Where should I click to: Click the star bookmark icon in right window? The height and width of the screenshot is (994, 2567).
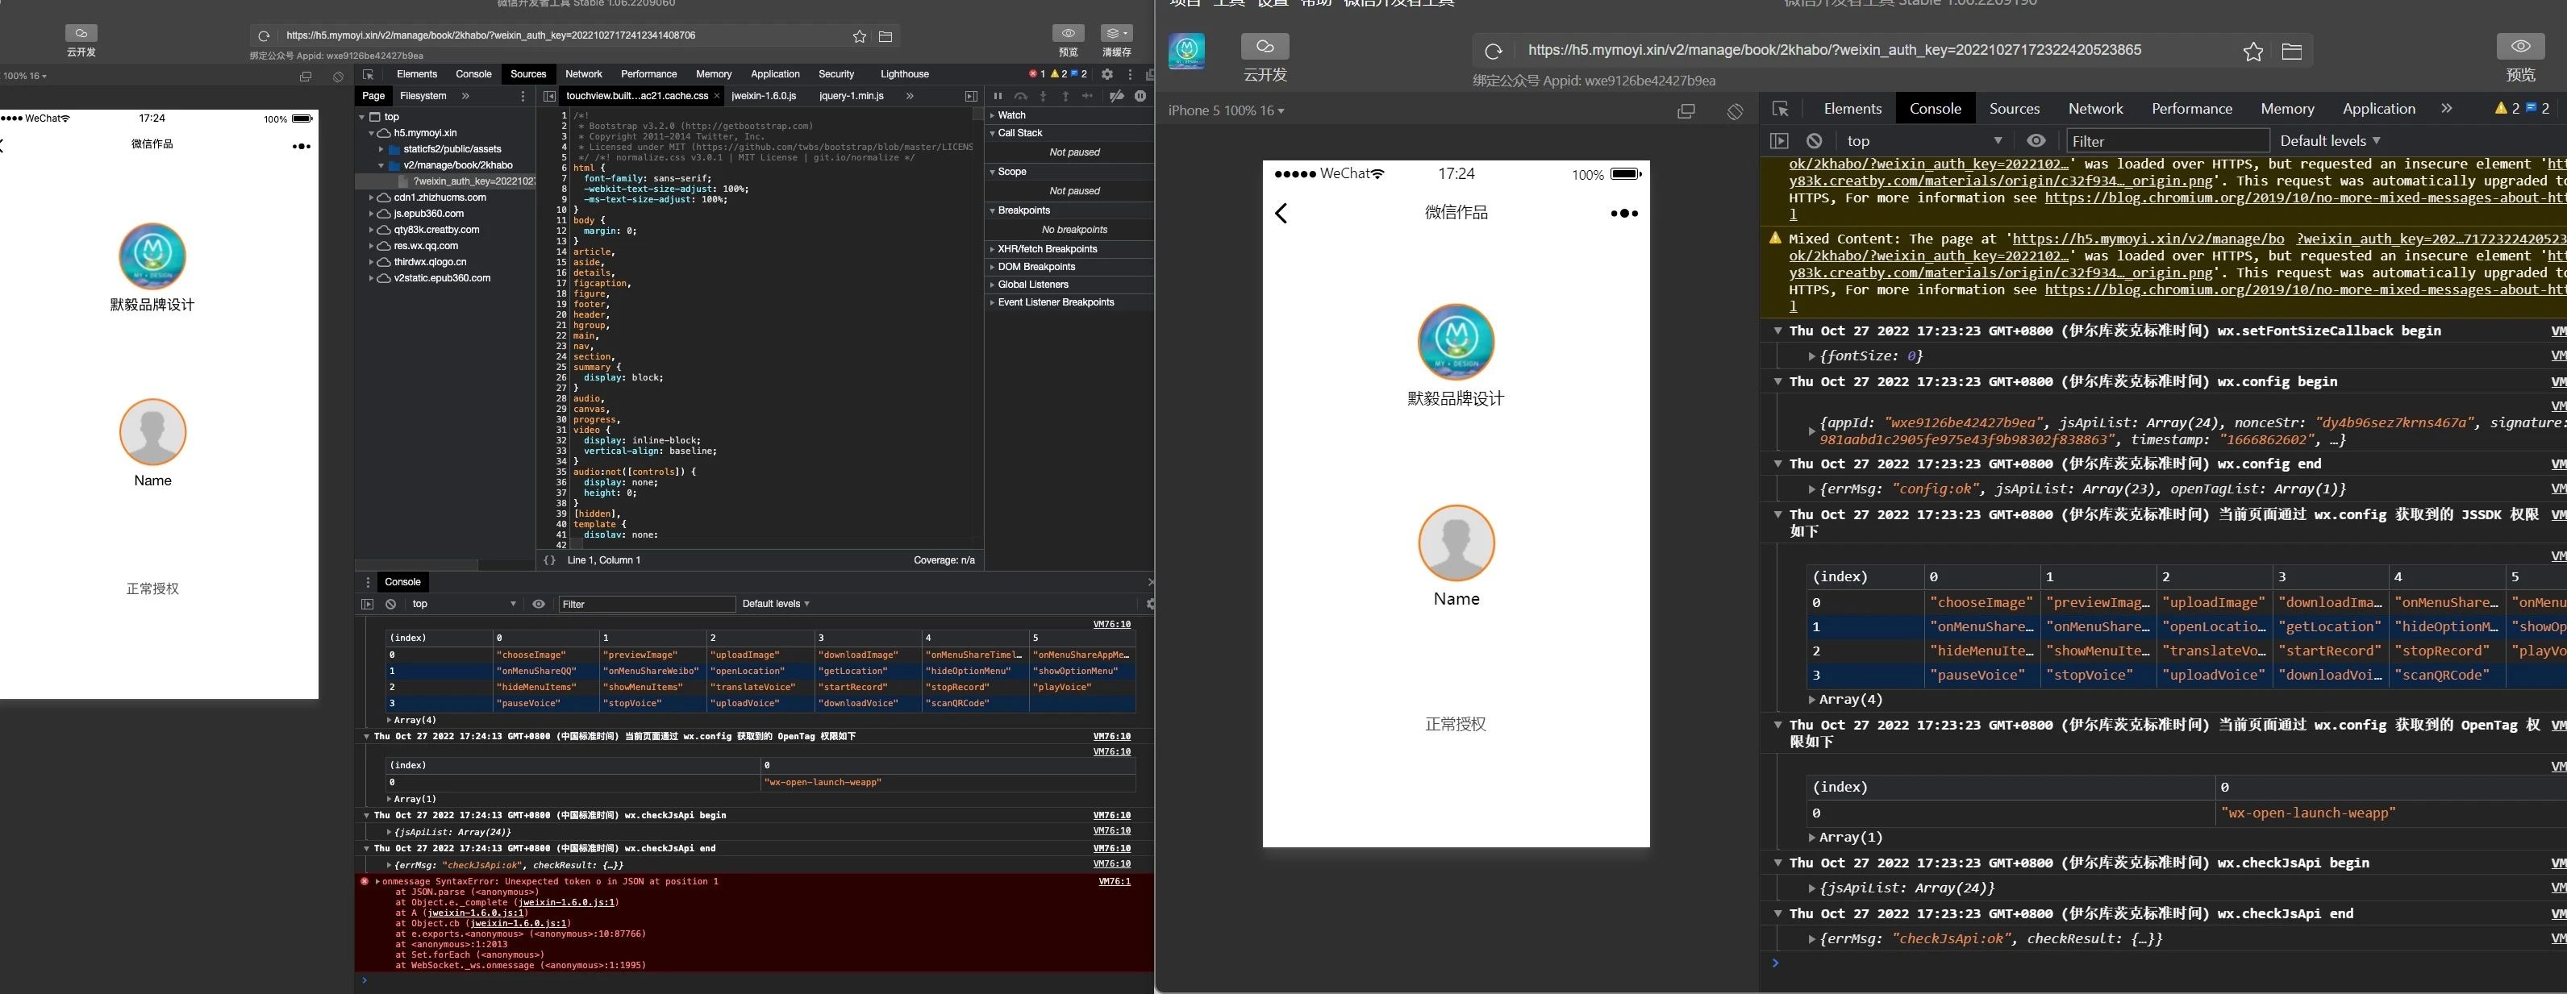click(2253, 52)
